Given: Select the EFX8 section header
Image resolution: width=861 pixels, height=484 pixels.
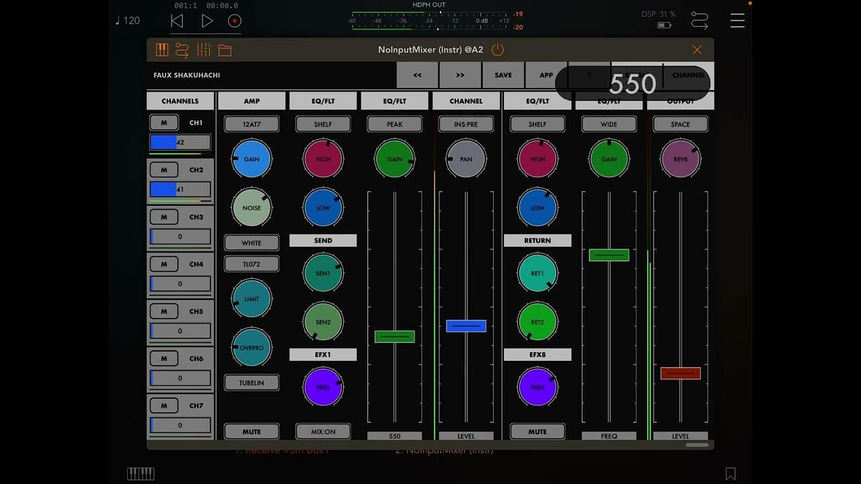Looking at the screenshot, I should [537, 354].
